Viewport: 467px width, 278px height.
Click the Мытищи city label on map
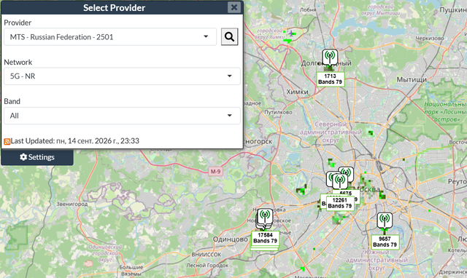tap(412, 79)
